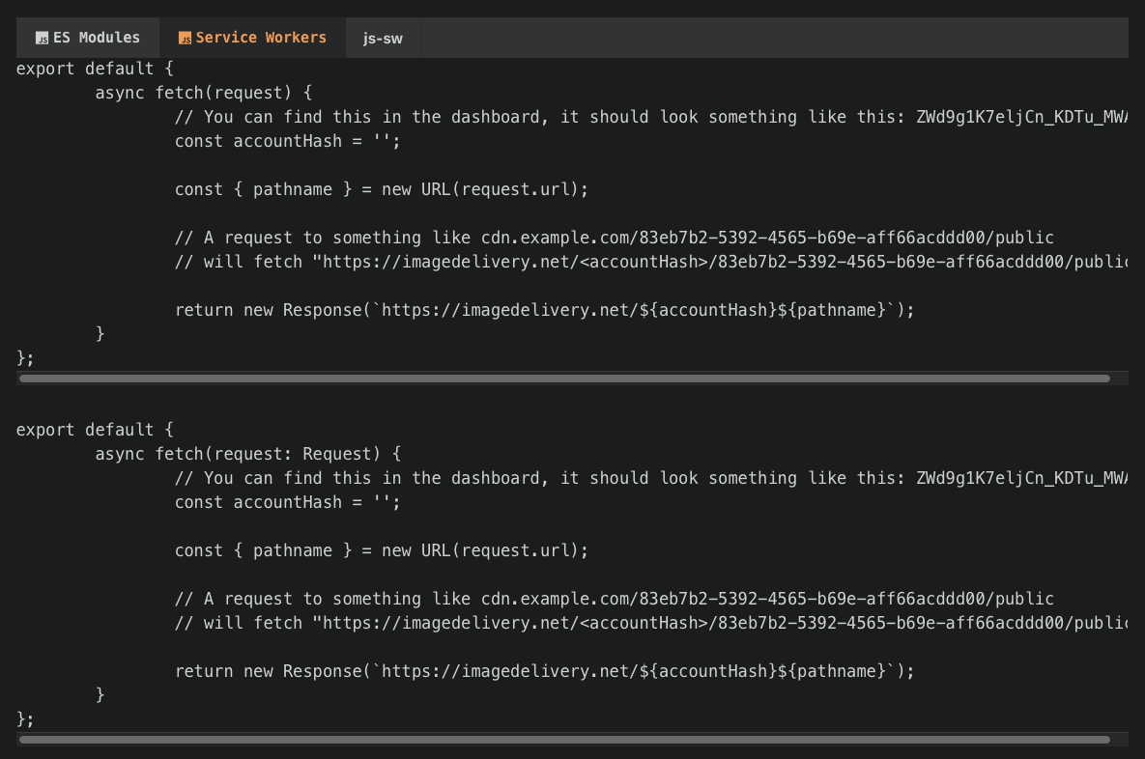Place cursor on accountHash declaration in upper block

(287, 141)
